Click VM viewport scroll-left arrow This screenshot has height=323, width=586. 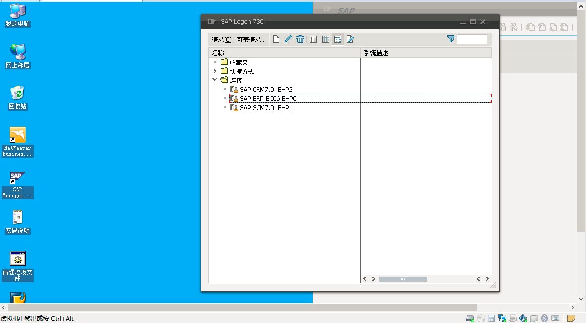pos(3,307)
